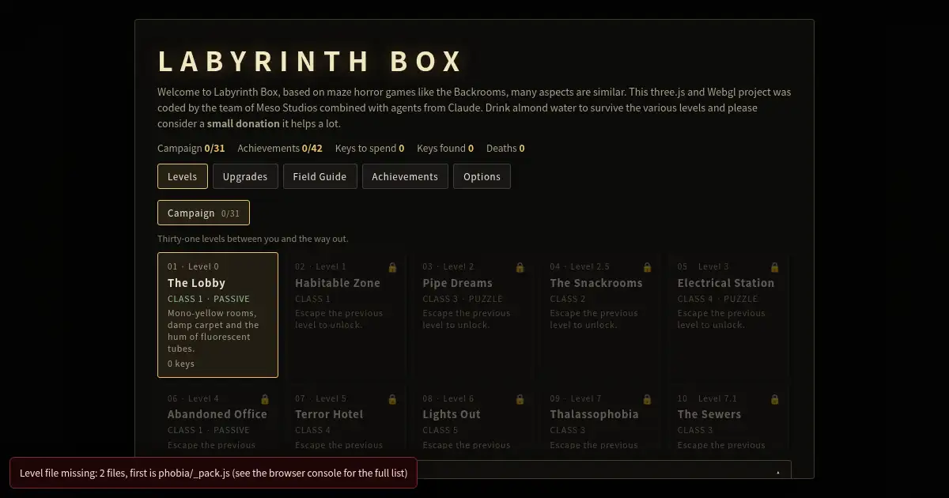Expand the bottom panel with the small arrow

[x=778, y=472]
